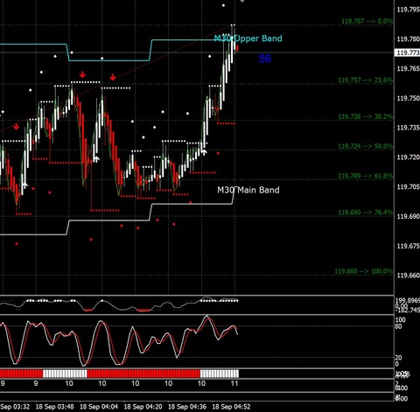Click 119.735 on the price axis
The height and width of the screenshot is (412, 420).
point(408,128)
